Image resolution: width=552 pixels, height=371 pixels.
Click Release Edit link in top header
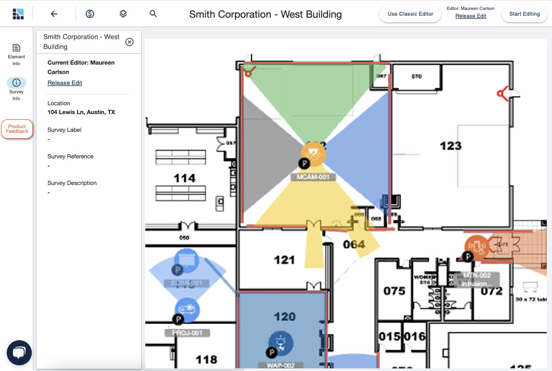(x=471, y=16)
